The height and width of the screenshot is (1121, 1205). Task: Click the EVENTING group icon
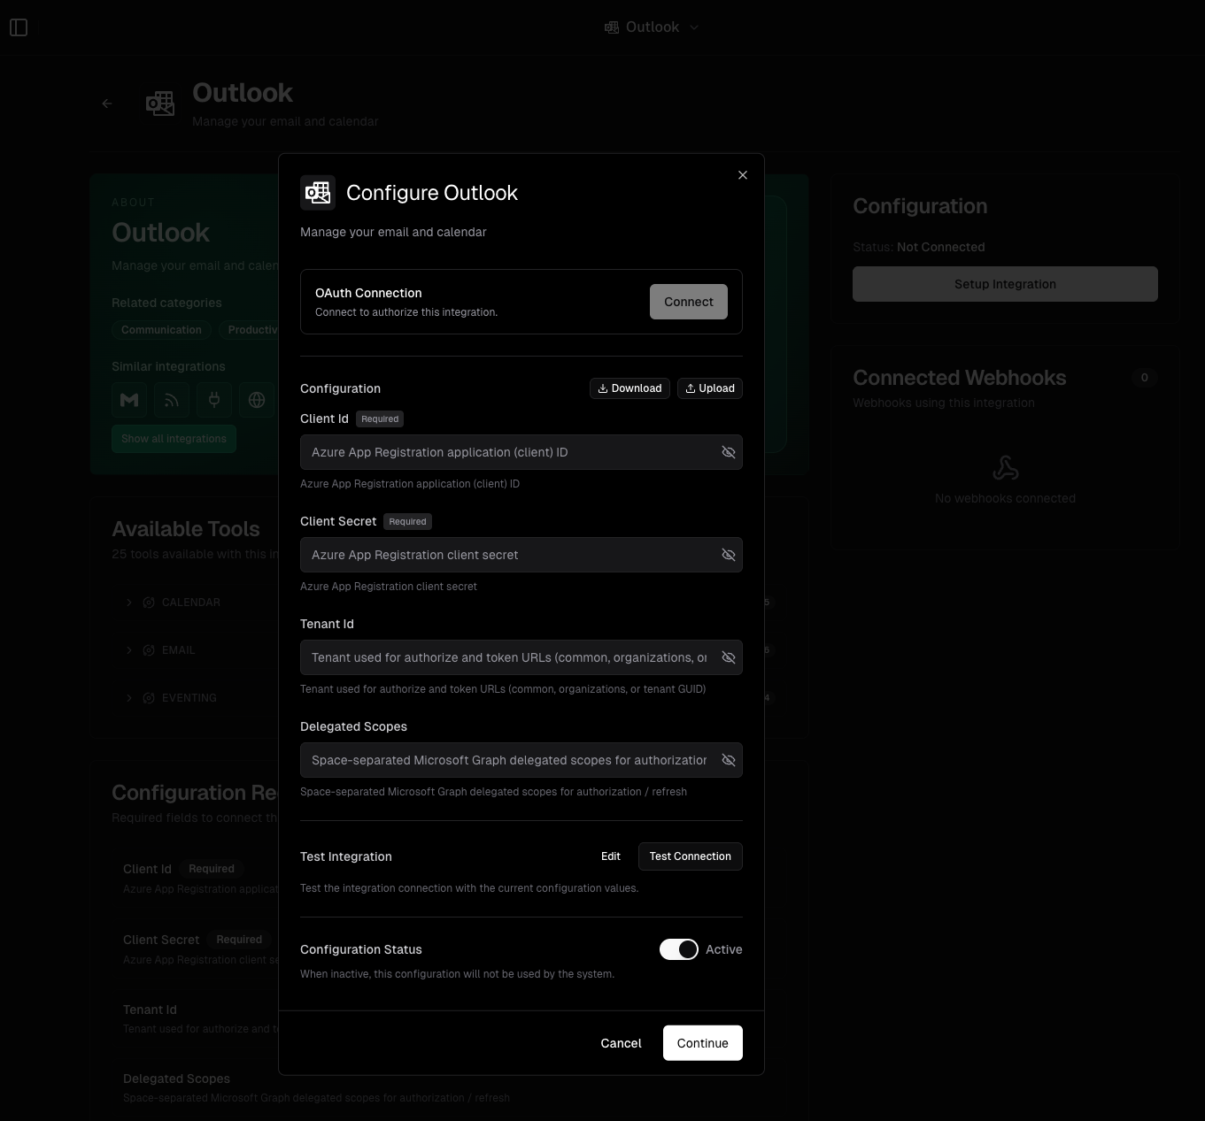click(149, 698)
